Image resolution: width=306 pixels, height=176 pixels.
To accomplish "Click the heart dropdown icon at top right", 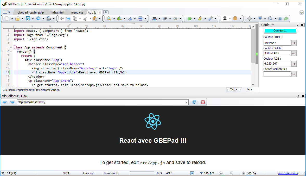I will click(302, 12).
